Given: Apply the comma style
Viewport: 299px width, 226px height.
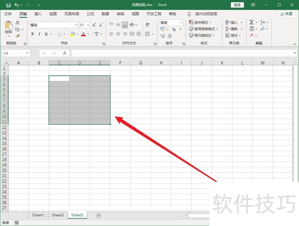Looking at the screenshot, I should 180,30.
